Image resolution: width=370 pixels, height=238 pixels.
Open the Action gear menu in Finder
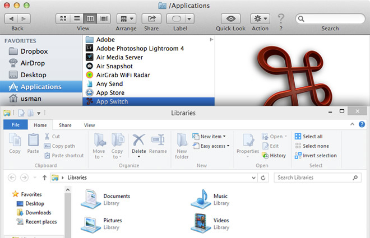(260, 19)
